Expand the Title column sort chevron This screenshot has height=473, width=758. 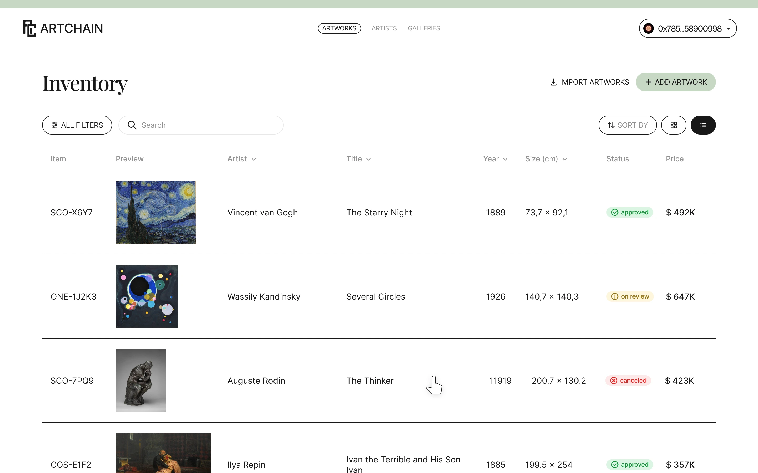369,159
